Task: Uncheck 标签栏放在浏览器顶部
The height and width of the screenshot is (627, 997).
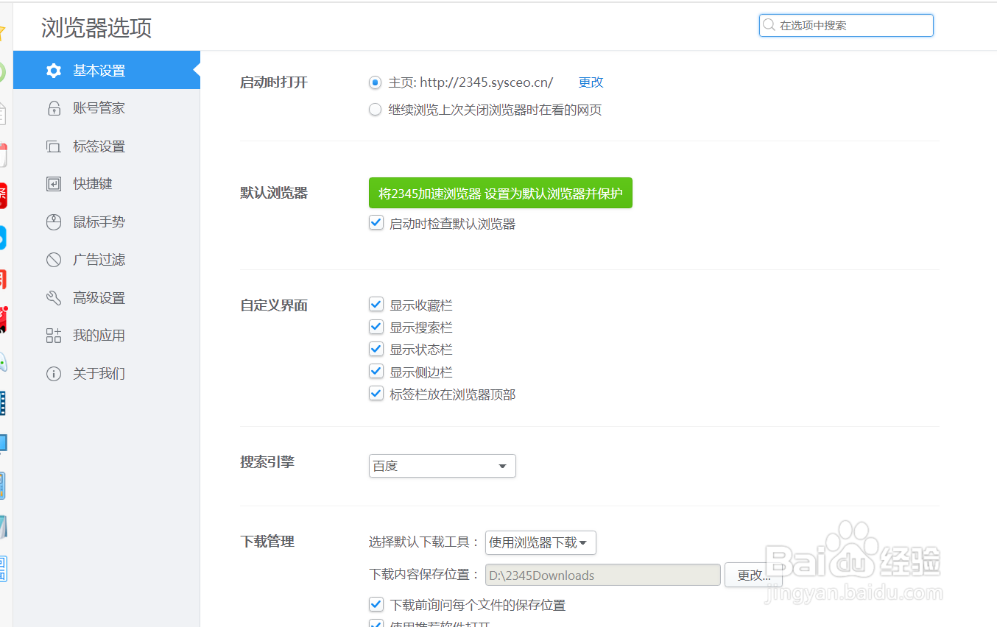Action: coord(376,394)
